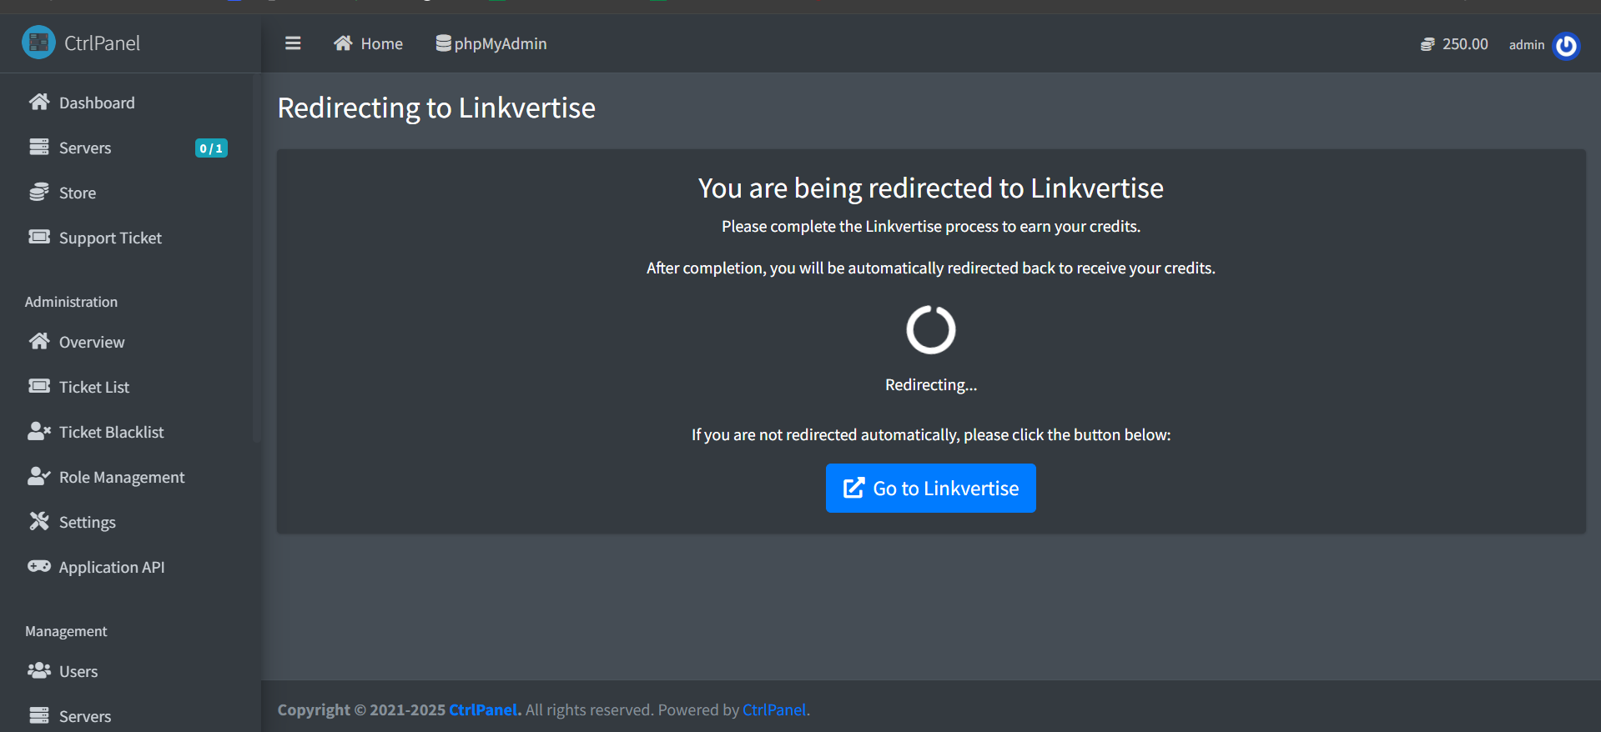Click the Ticket Blacklist user icon

pos(39,432)
